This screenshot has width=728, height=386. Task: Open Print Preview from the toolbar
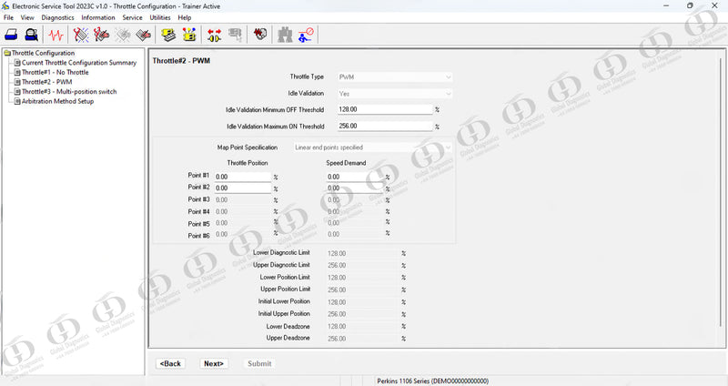coord(31,35)
